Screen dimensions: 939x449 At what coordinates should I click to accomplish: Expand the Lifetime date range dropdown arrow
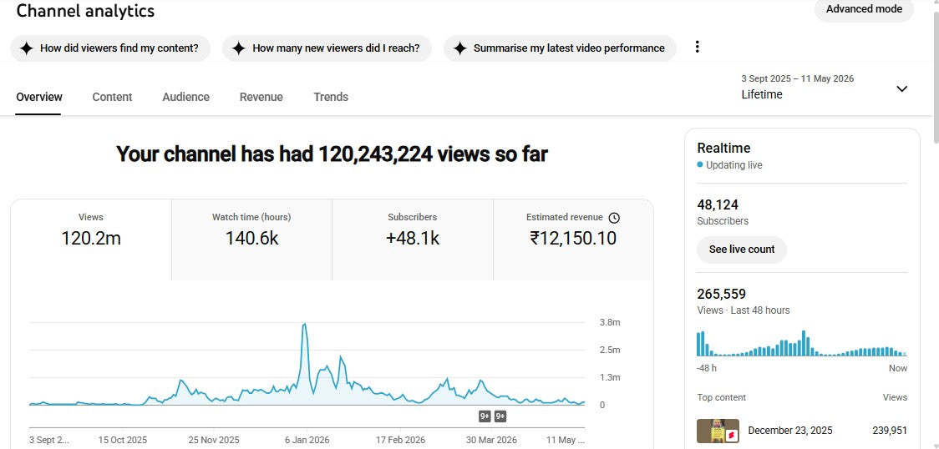(x=902, y=88)
